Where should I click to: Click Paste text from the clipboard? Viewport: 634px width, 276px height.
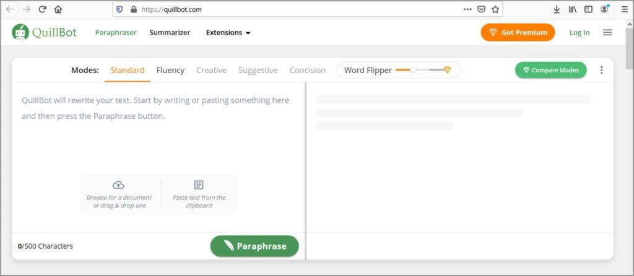tap(199, 202)
